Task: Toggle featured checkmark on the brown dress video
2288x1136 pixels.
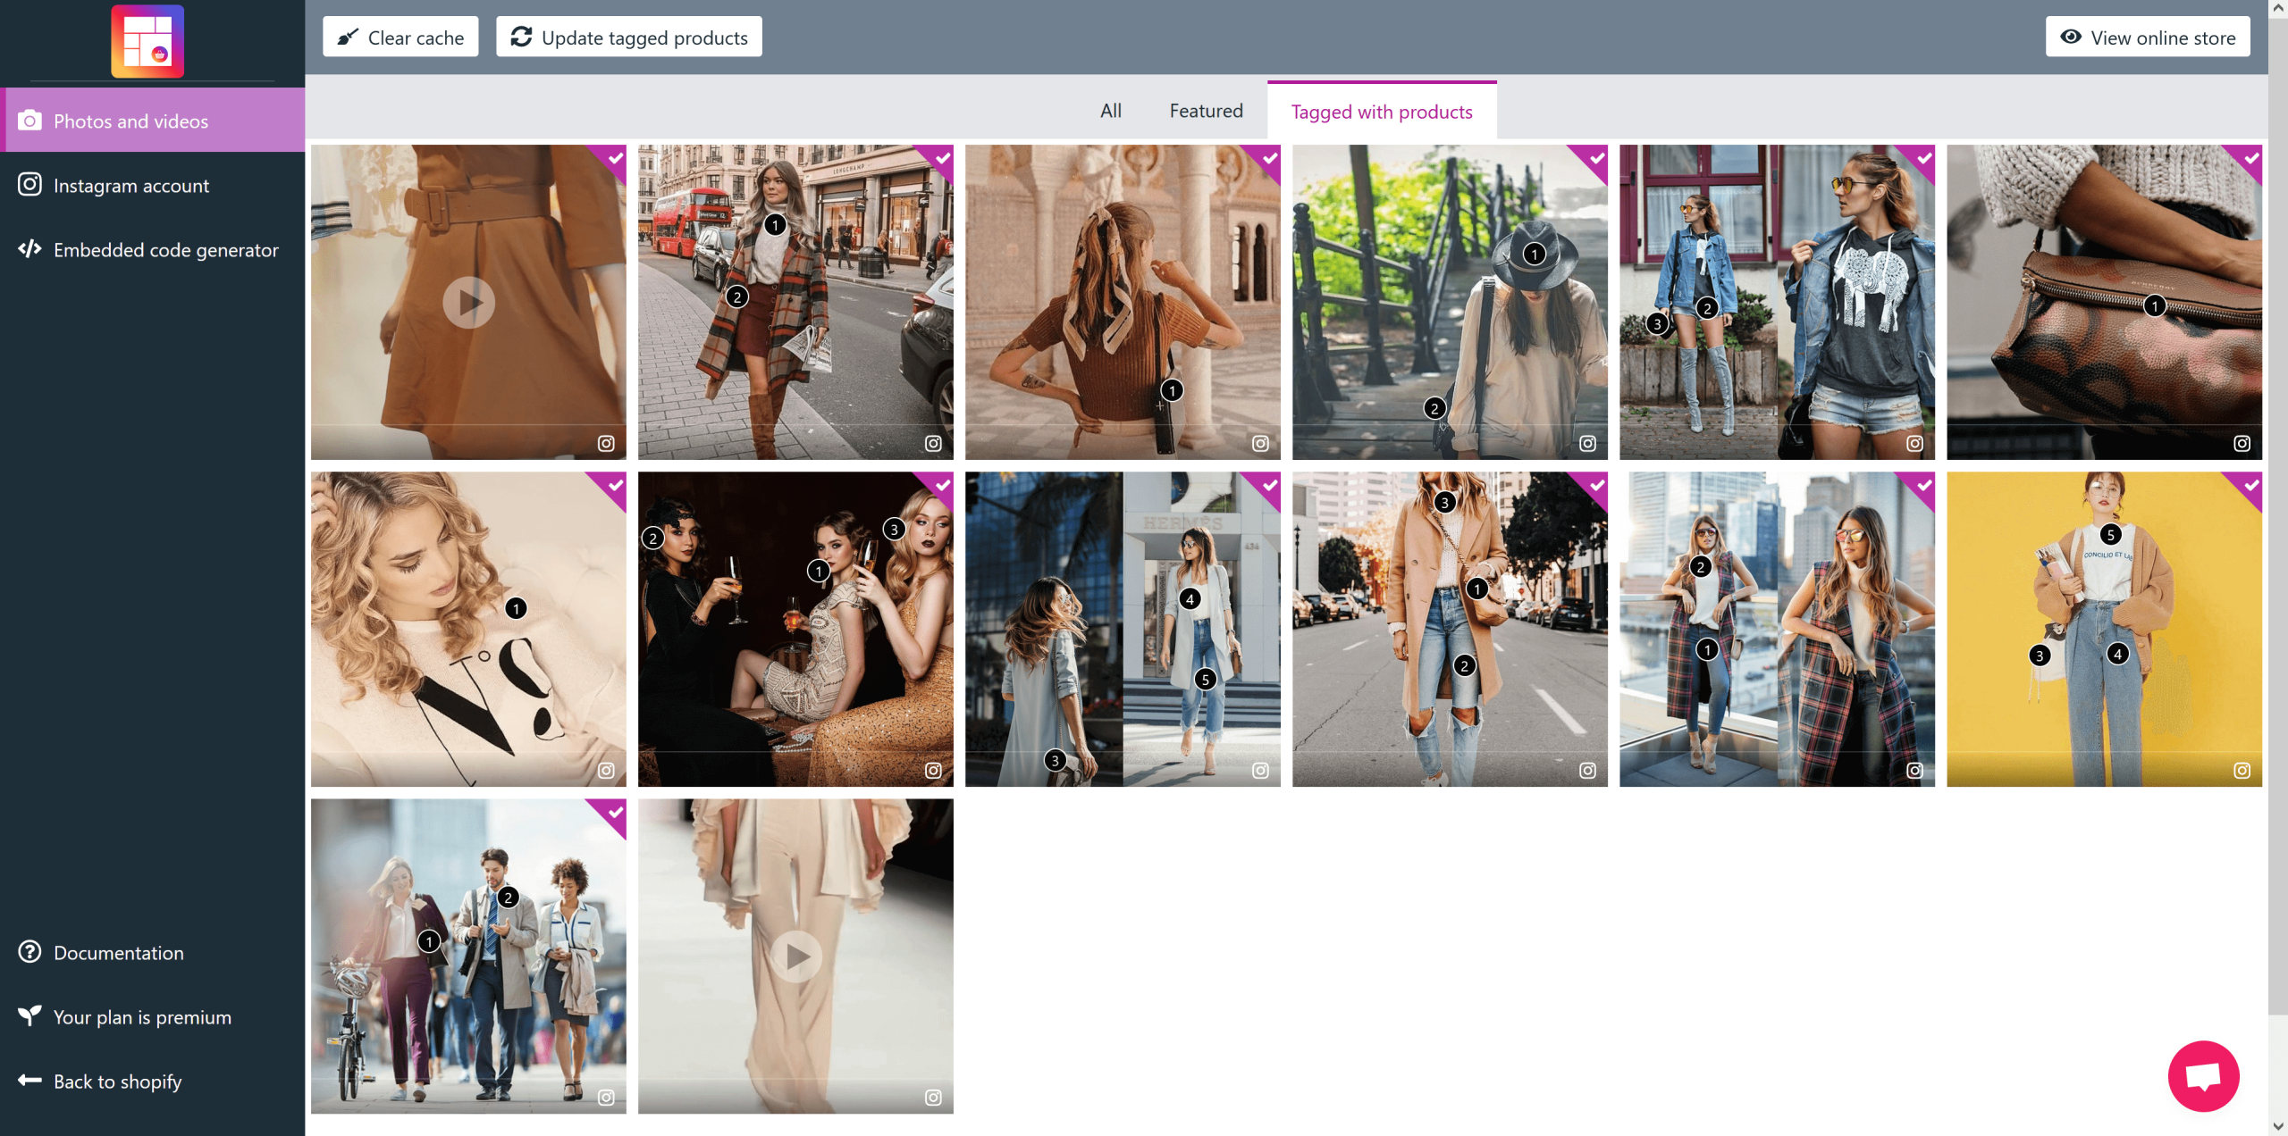Action: pos(616,158)
